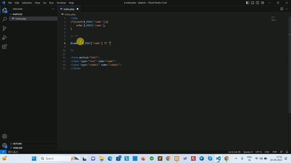This screenshot has height=163, width=291.
Task: Select the index.php editor tab
Action: (69, 9)
